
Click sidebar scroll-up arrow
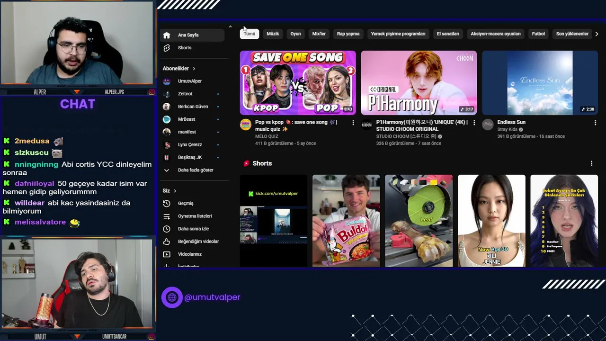[230, 27]
